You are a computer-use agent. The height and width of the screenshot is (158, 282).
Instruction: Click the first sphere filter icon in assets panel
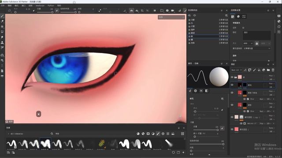pyautogui.click(x=138, y=133)
